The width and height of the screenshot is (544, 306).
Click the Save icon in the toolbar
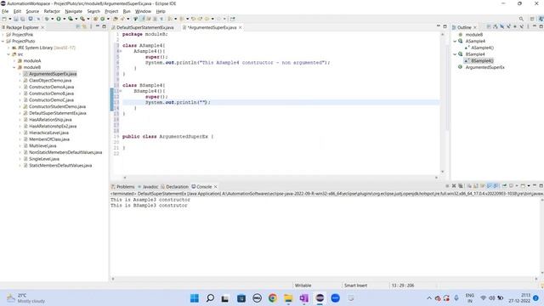click(x=15, y=19)
